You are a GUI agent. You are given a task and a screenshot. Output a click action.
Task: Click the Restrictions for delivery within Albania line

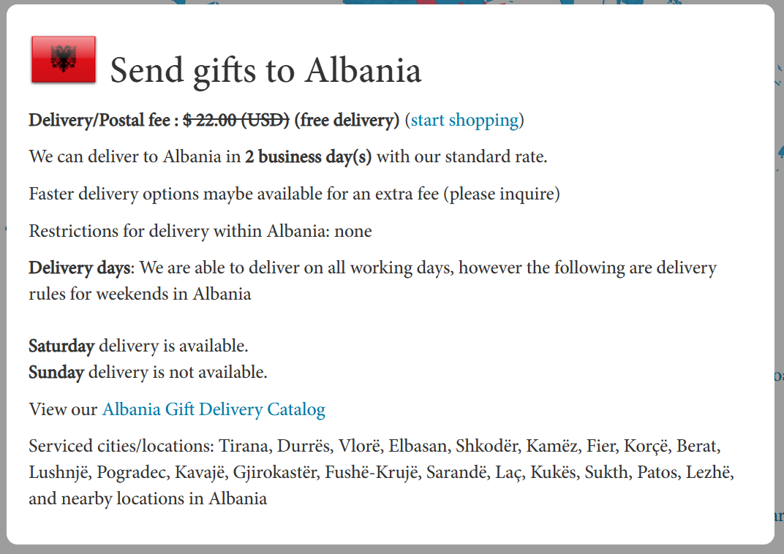point(200,231)
